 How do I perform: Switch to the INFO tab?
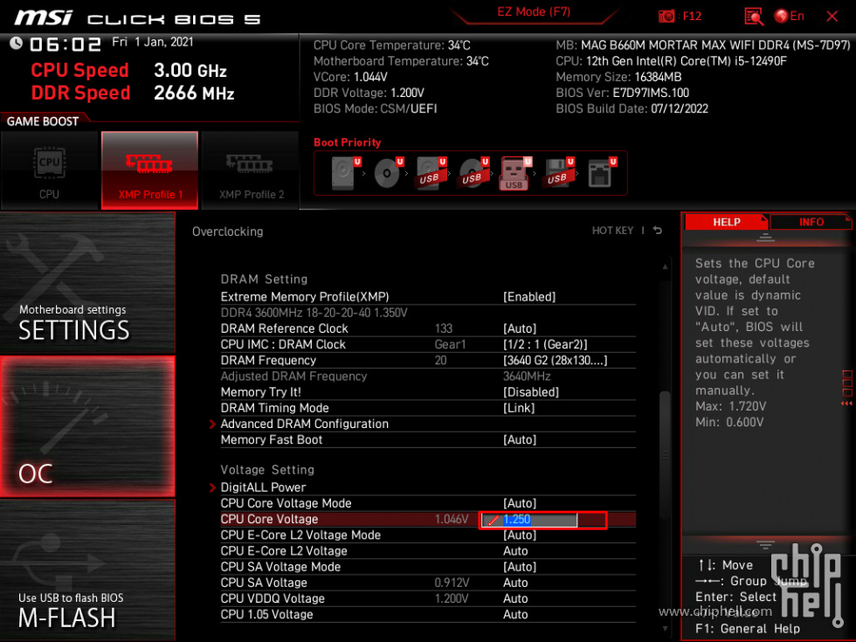click(x=811, y=222)
